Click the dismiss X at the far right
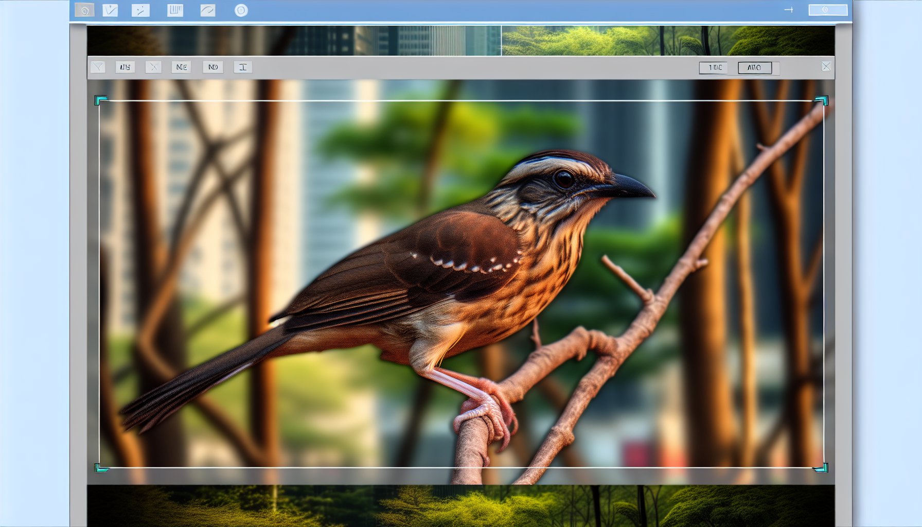 tap(827, 66)
